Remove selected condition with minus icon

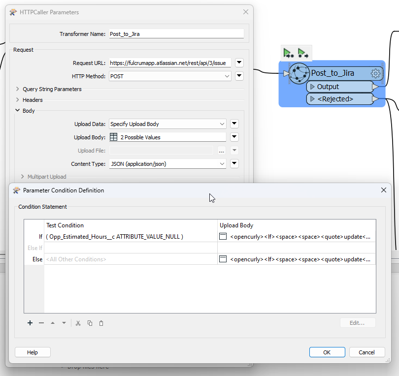click(41, 323)
